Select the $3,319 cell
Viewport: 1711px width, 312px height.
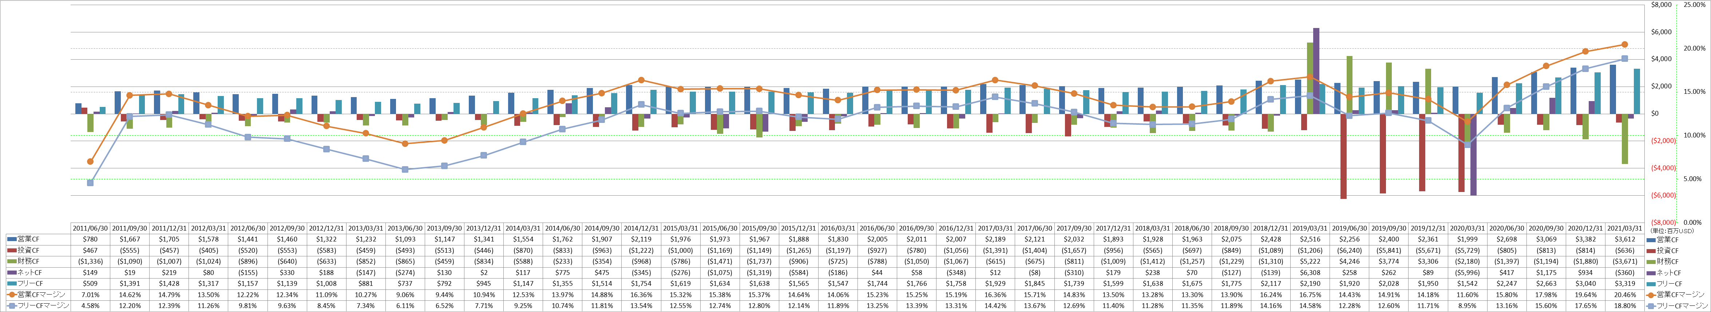(x=1624, y=284)
